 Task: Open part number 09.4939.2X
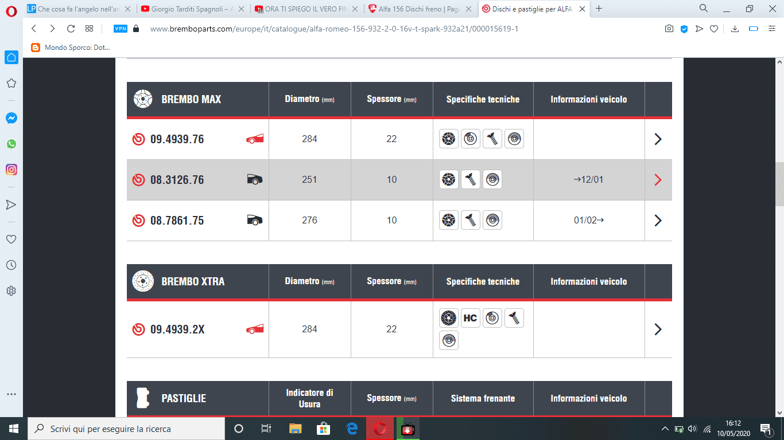point(177,329)
